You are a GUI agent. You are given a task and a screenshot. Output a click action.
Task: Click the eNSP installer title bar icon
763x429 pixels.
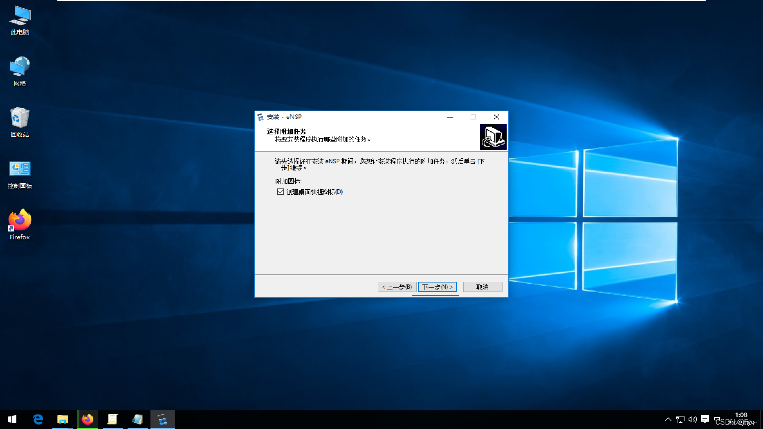tap(261, 117)
